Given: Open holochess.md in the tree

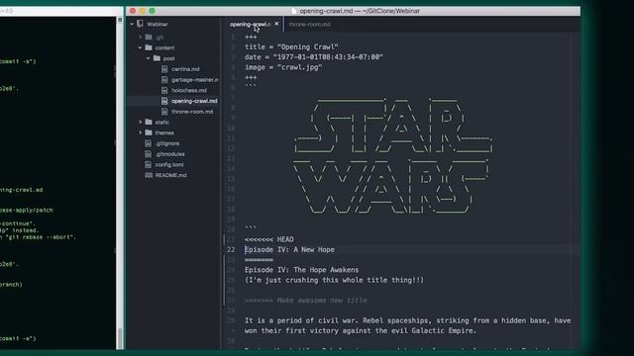Looking at the screenshot, I should coord(189,90).
